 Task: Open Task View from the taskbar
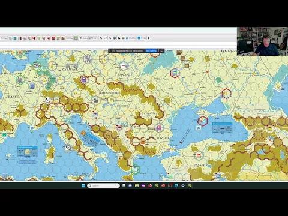tap(124, 185)
